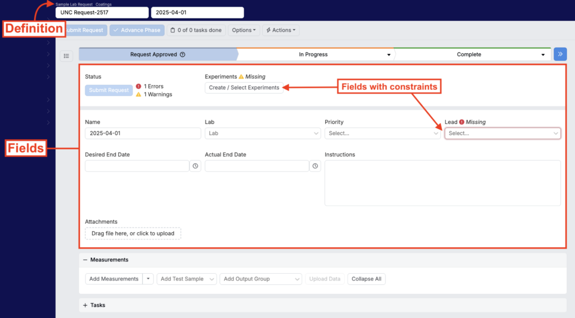Viewport: 575px width, 318px height.
Task: Expand the Tasks section with the plus icon
Action: click(85, 305)
